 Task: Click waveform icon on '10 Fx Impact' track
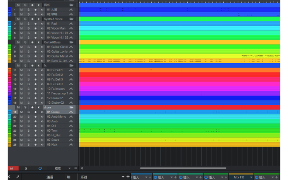pos(71,89)
